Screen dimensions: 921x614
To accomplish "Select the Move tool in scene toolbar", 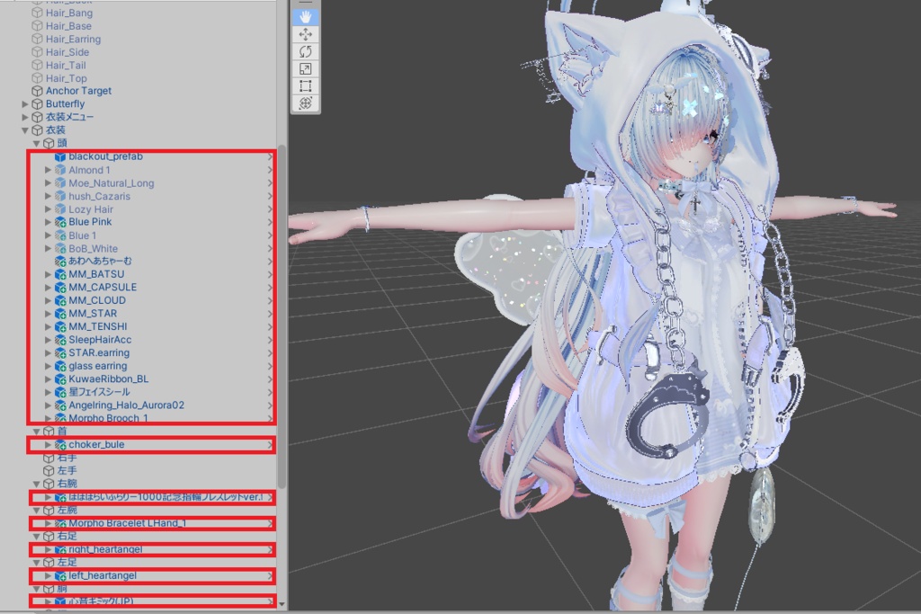I will (x=306, y=34).
